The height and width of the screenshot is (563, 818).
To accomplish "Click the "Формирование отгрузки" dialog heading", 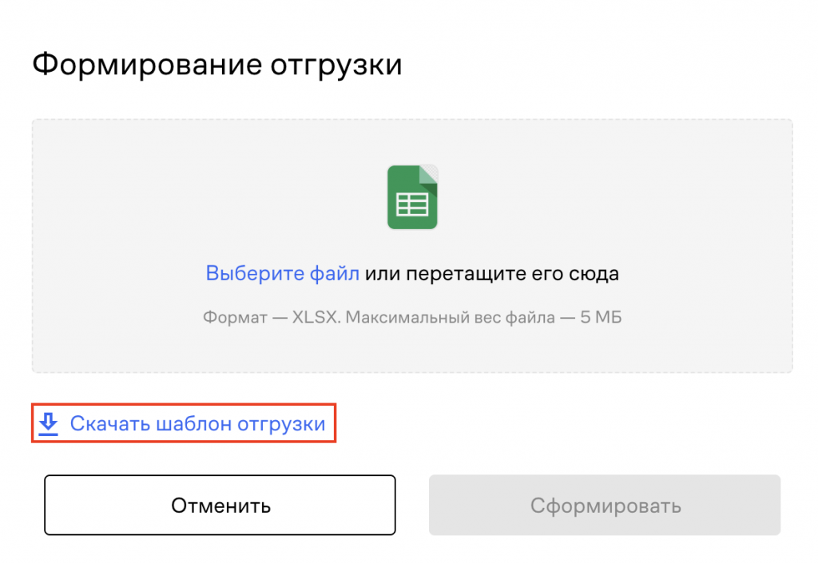I will (216, 64).
